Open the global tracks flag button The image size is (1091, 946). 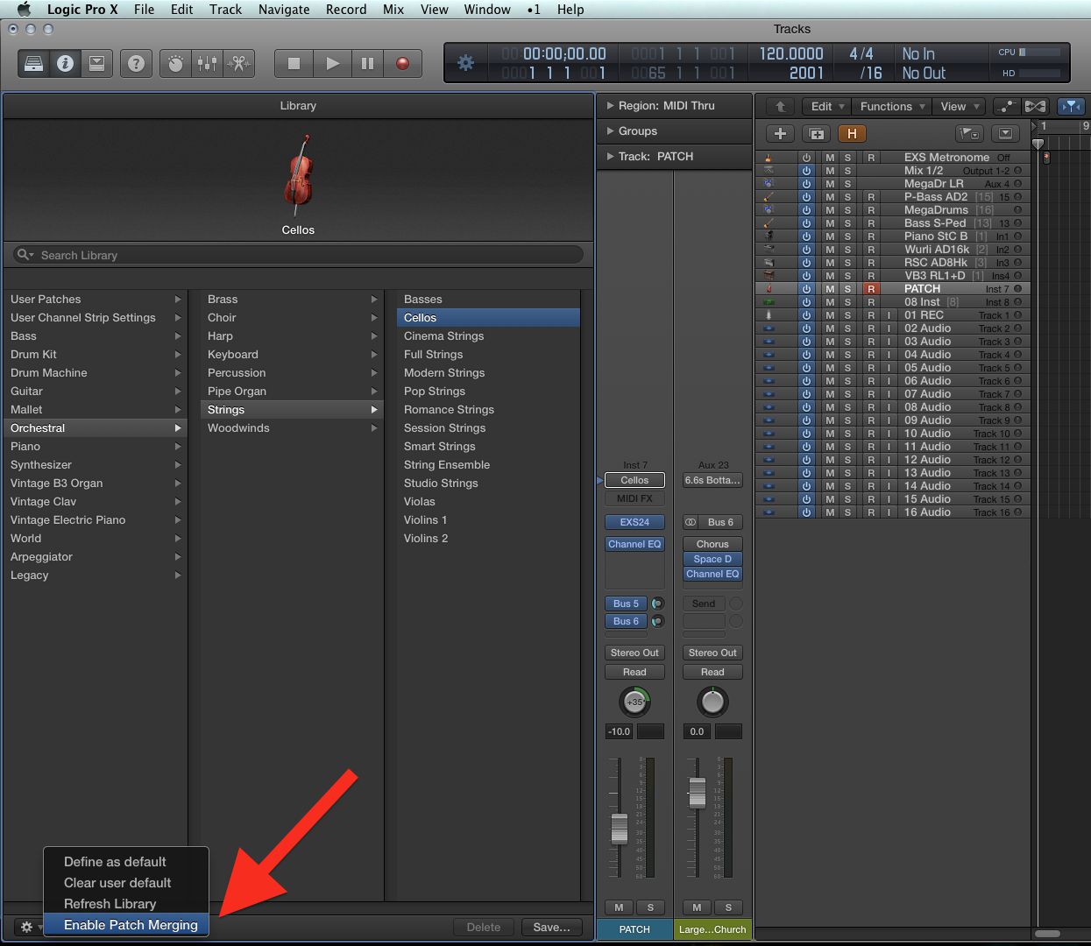pyautogui.click(x=969, y=134)
